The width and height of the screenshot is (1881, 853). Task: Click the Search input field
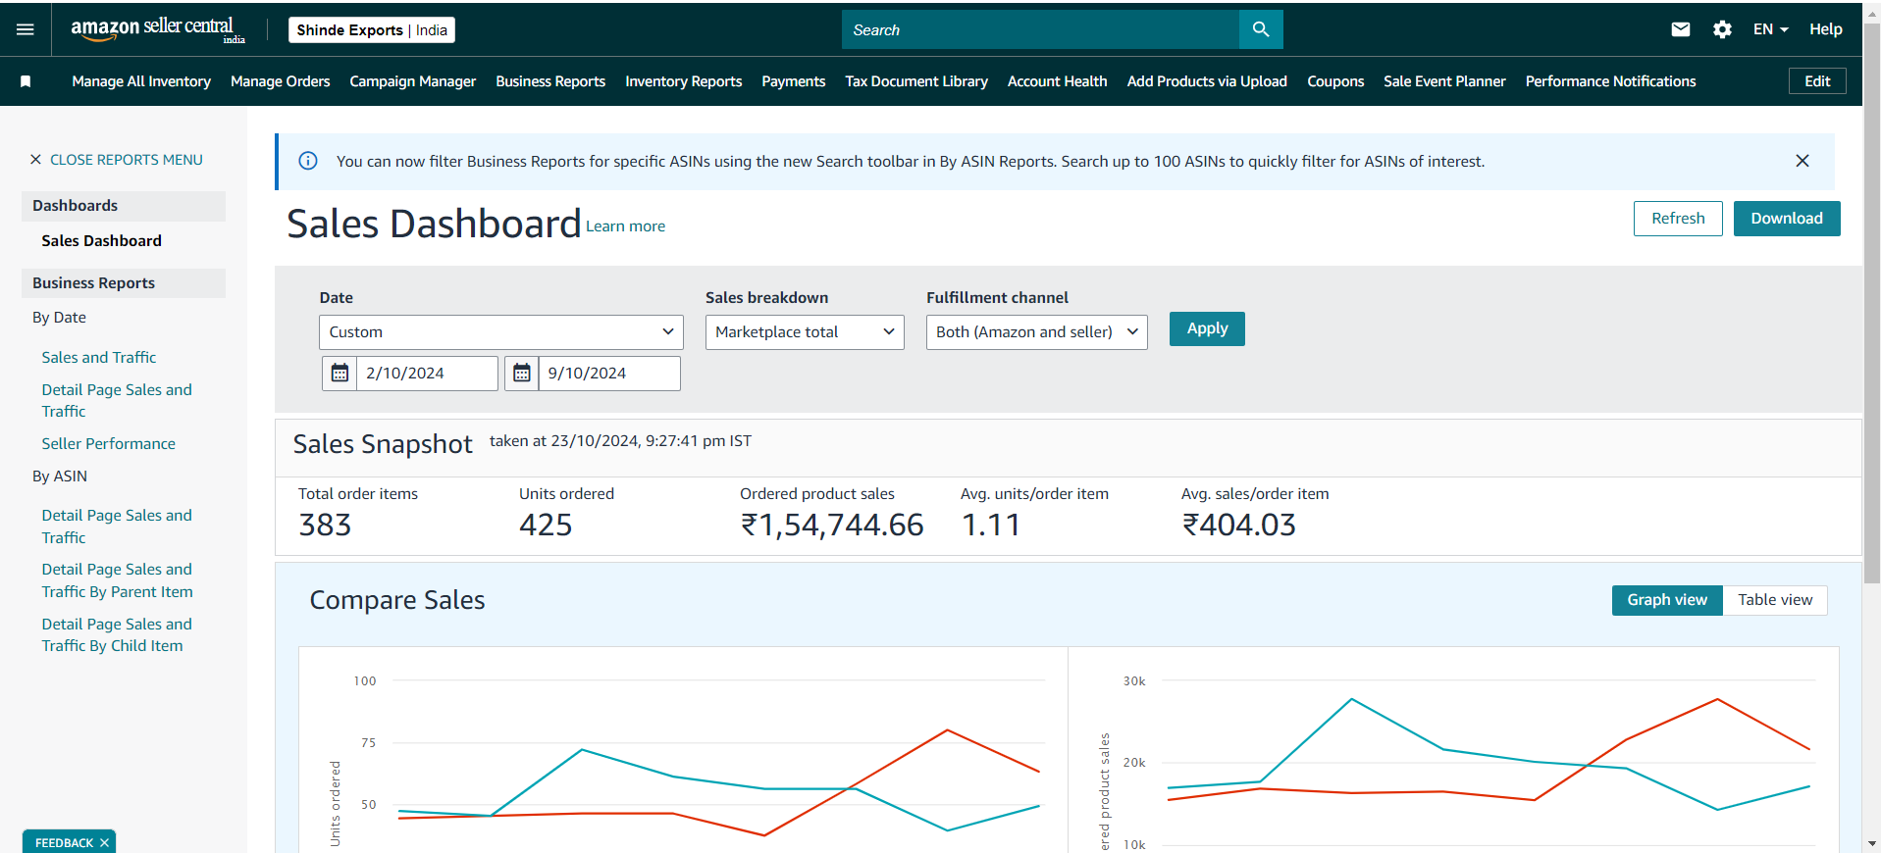[1040, 29]
